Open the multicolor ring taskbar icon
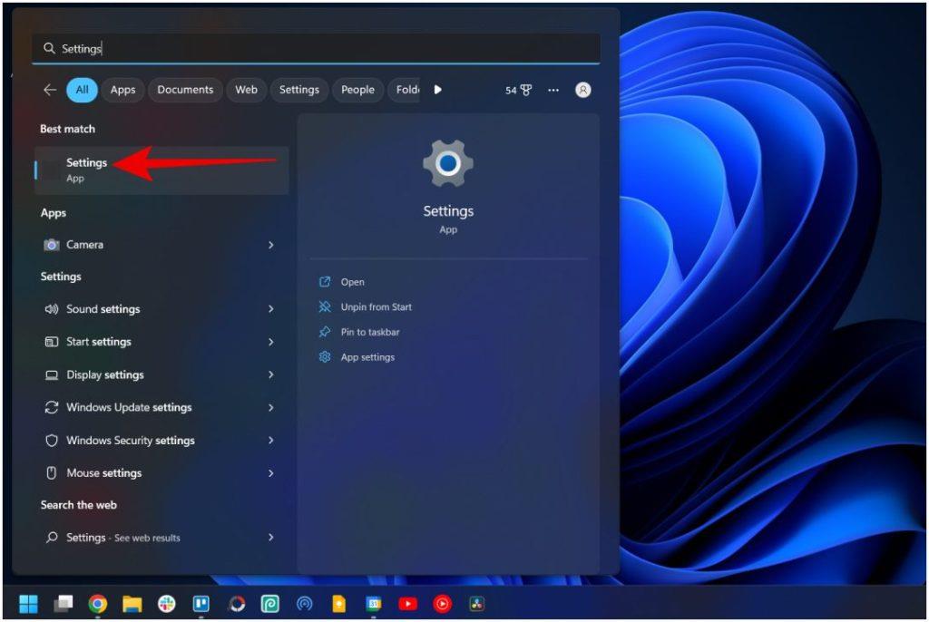The height and width of the screenshot is (622, 929). [237, 604]
